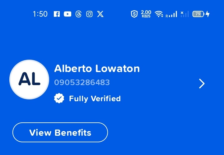
Task: Tap the YouTube notification icon
Action: (68, 14)
